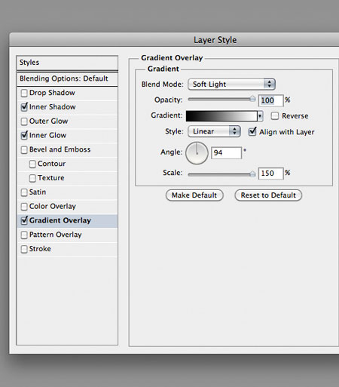Select the Stroke style label
Viewport: 339px width, 387px height.
coord(40,249)
